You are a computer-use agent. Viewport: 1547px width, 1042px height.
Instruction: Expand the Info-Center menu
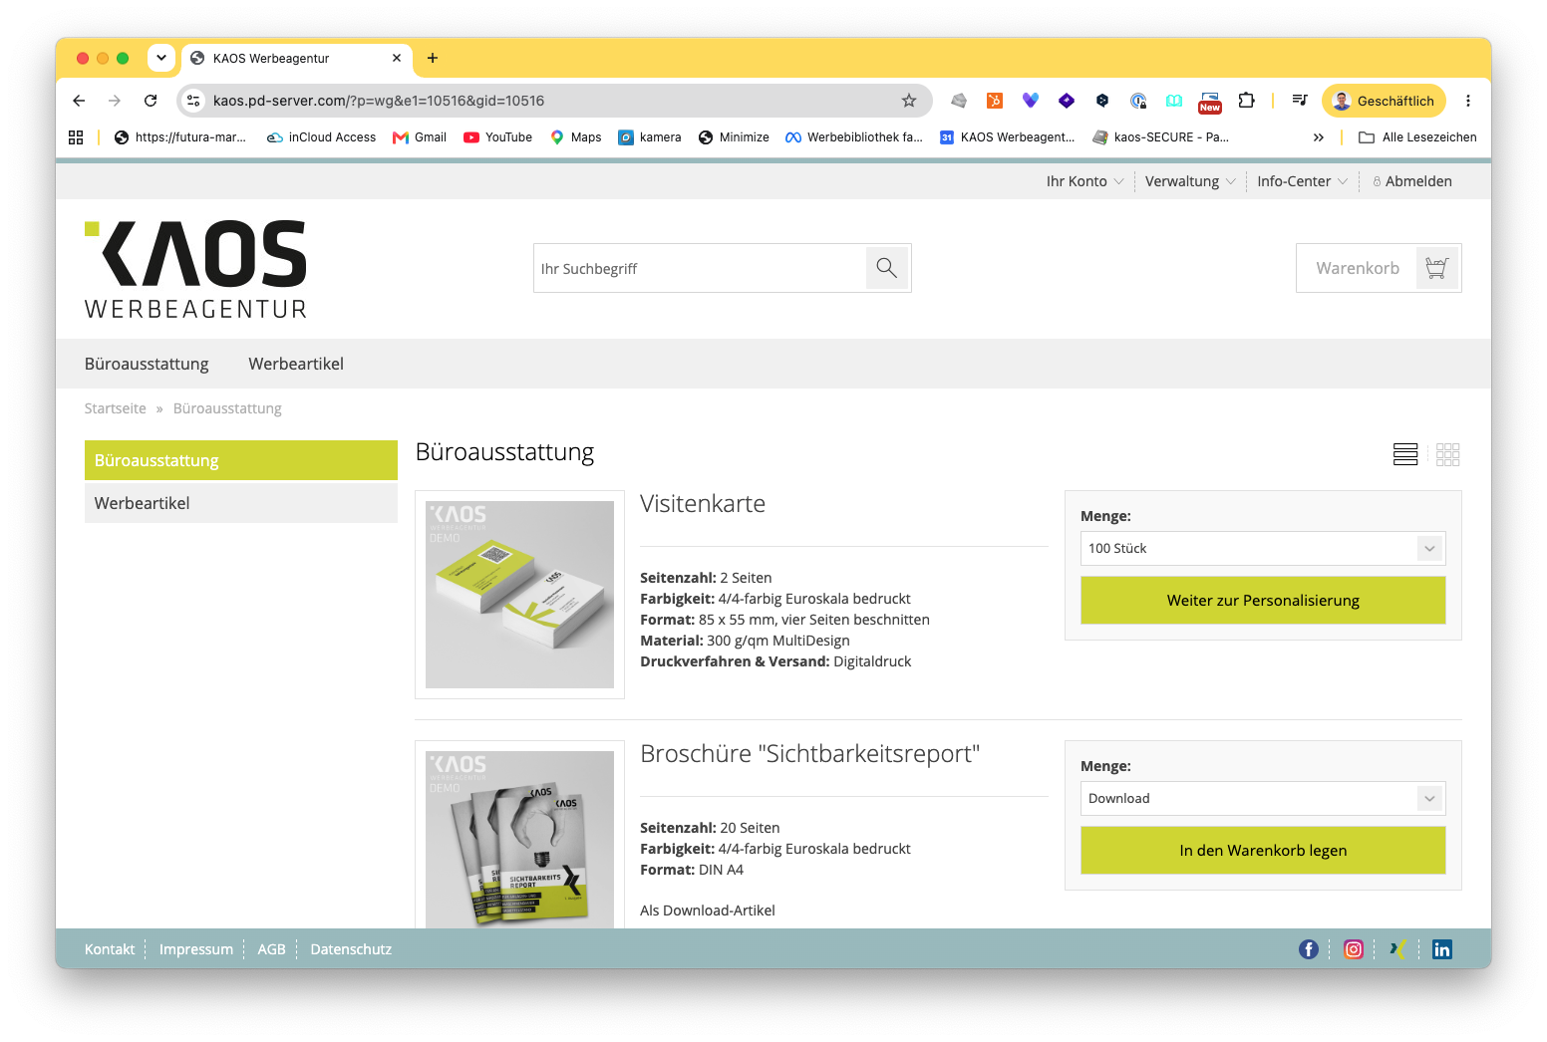click(x=1302, y=181)
